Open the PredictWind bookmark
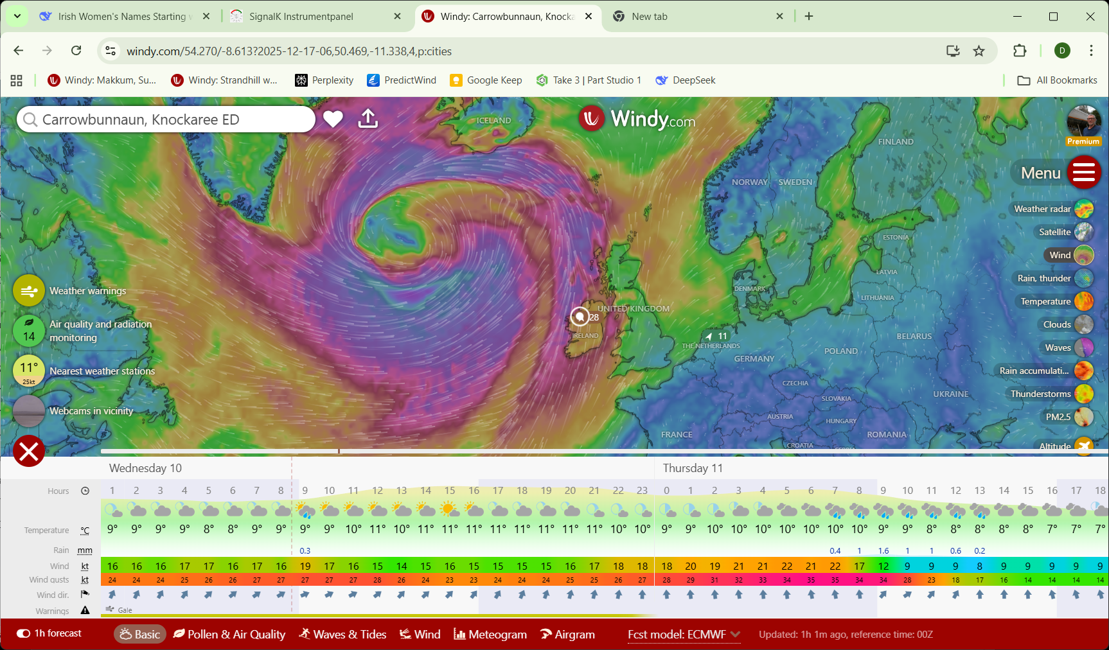The image size is (1109, 650). point(402,80)
